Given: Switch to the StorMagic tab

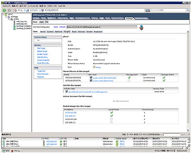Looking at the screenshot, I should [129, 18].
